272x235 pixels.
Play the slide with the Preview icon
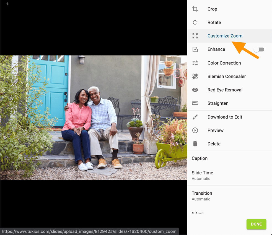coord(195,130)
